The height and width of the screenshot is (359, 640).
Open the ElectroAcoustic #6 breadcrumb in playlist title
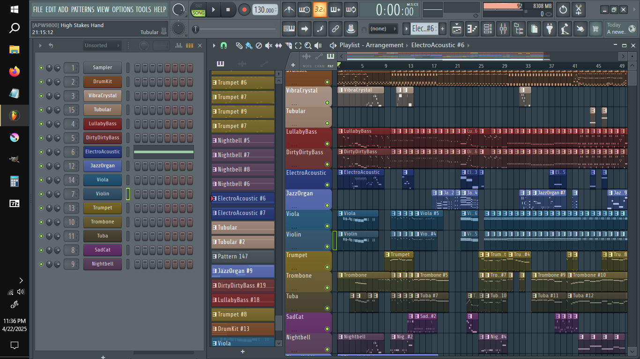click(x=438, y=45)
